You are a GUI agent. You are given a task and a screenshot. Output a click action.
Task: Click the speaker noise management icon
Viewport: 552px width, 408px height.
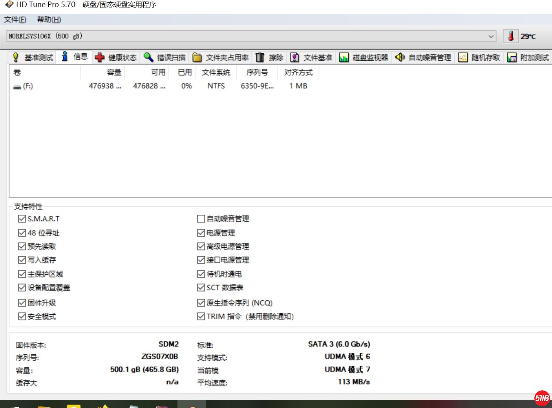[x=400, y=58]
